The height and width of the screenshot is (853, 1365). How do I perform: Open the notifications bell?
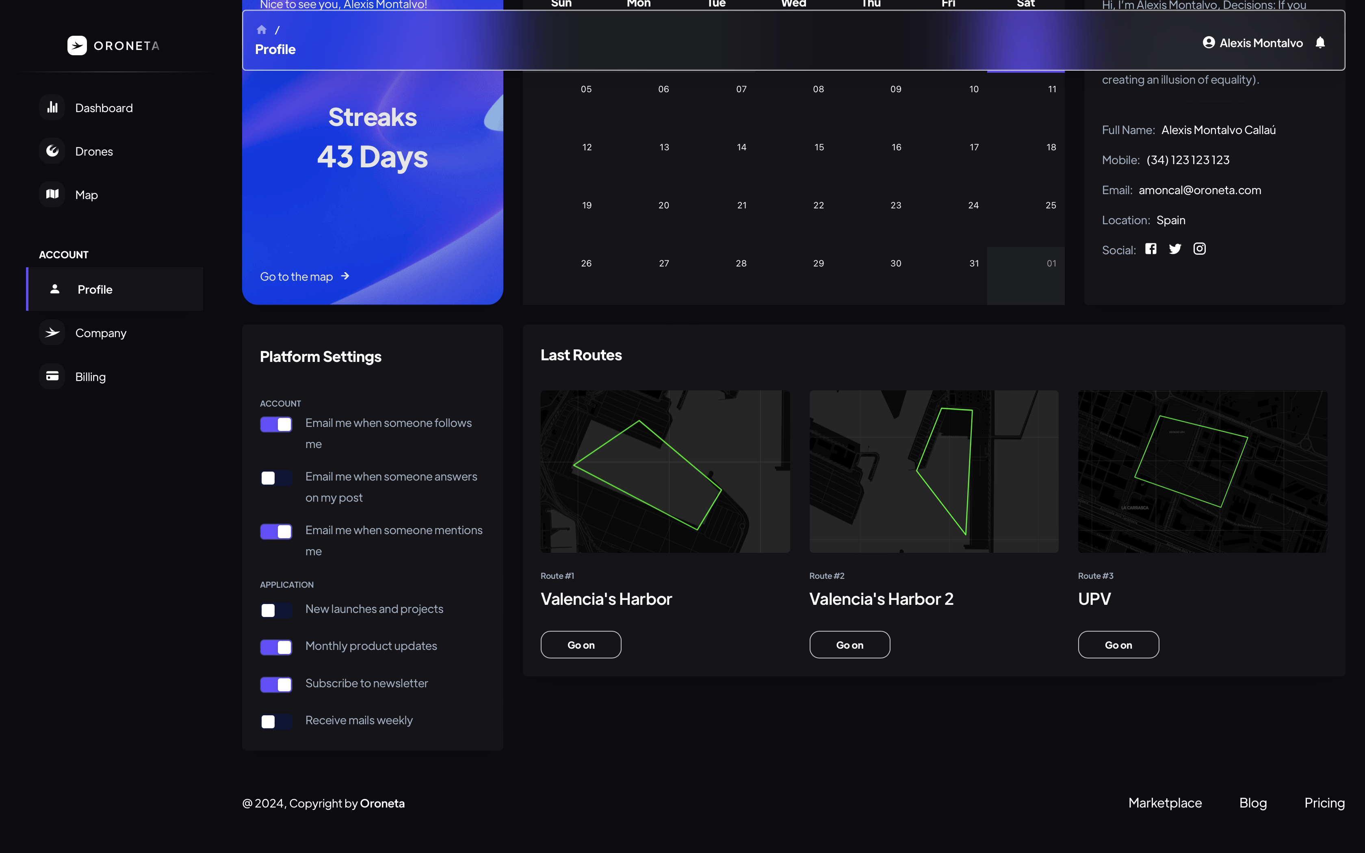click(1320, 43)
